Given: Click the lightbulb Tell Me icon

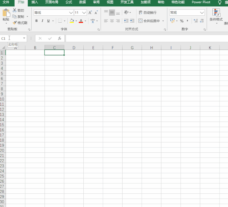Looking at the screenshot, I should point(220,2).
